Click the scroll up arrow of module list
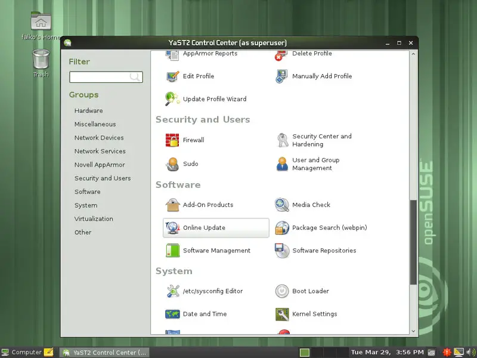Screen dimensions: 477x358 pyautogui.click(x=413, y=54)
